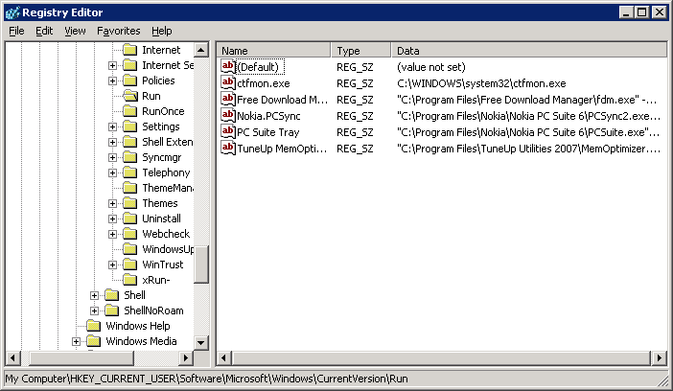Click the RunOnce folder icon
Screen dimensions: 673x391
pyautogui.click(x=129, y=111)
